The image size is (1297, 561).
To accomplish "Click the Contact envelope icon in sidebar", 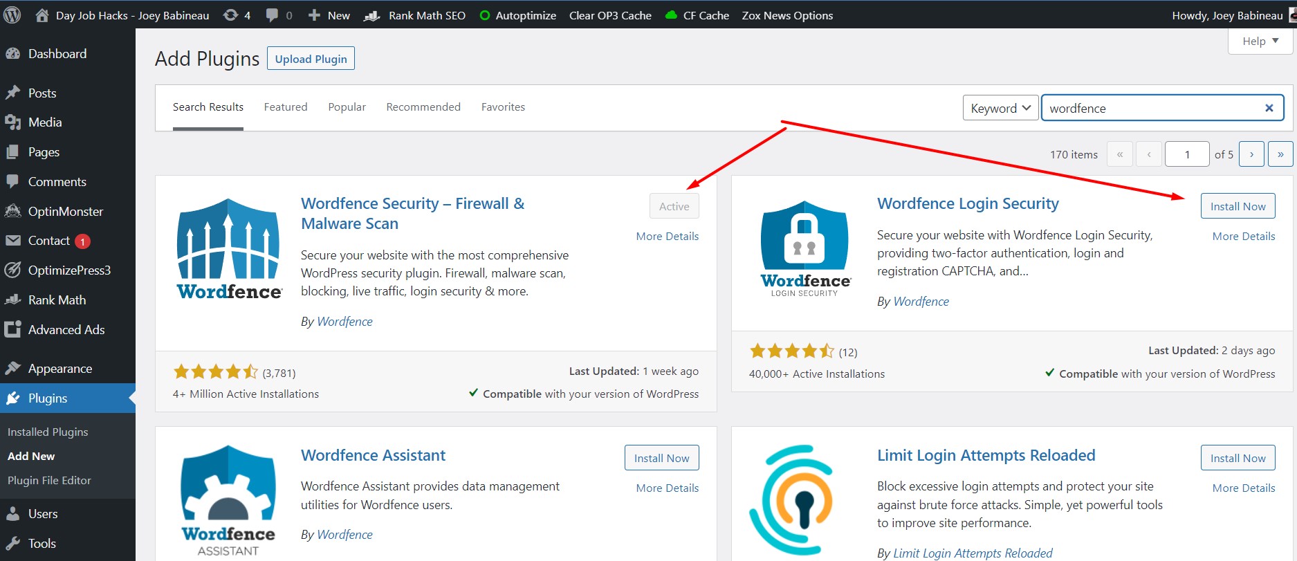I will (x=12, y=241).
